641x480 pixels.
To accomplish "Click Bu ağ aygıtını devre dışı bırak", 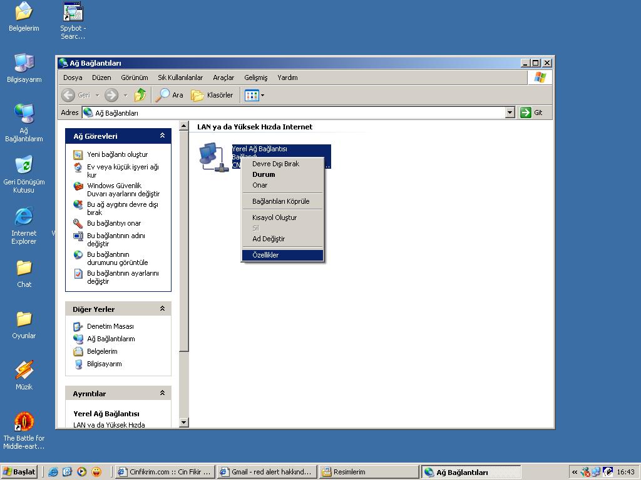I will coord(122,209).
